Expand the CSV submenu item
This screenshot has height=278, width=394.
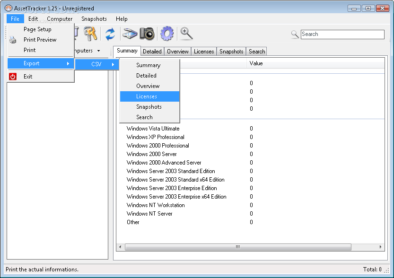(97, 64)
